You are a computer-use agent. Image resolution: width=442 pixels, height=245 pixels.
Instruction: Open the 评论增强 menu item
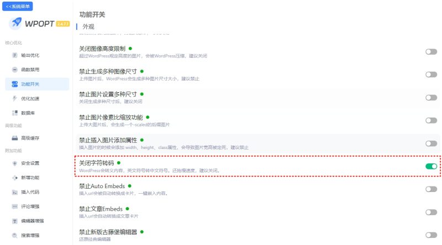[30, 206]
